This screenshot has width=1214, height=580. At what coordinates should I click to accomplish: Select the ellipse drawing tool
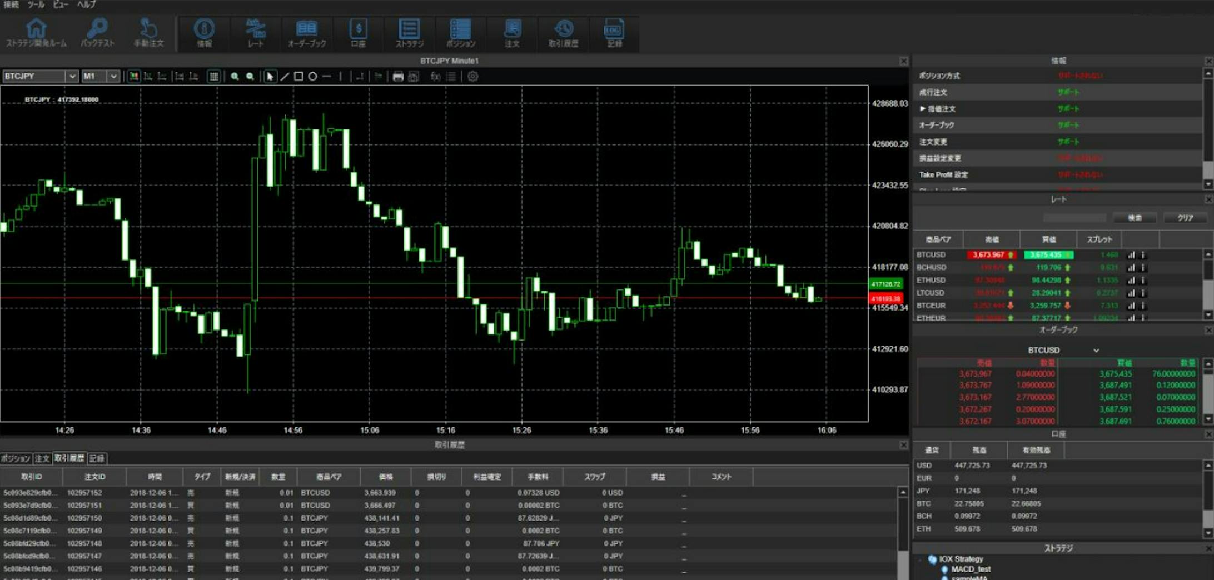(312, 76)
